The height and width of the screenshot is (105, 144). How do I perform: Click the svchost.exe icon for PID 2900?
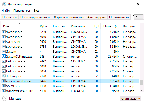[4, 42]
